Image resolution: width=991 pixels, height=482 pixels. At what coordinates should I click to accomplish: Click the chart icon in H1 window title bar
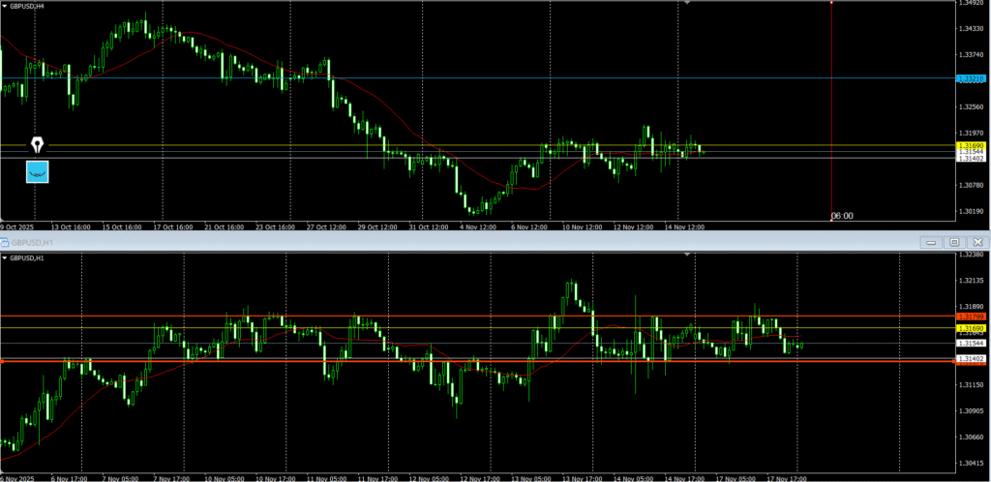4,242
